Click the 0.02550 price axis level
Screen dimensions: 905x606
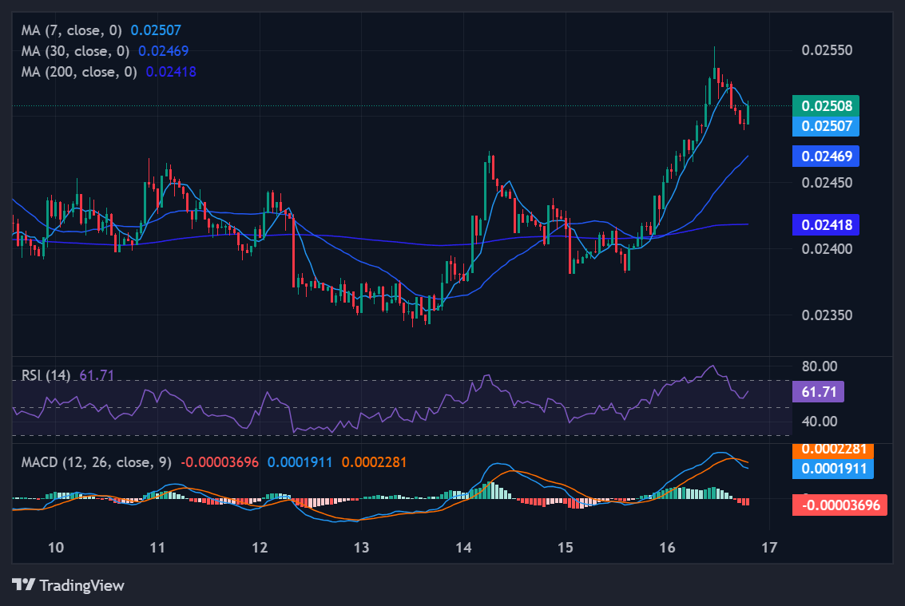tap(827, 50)
